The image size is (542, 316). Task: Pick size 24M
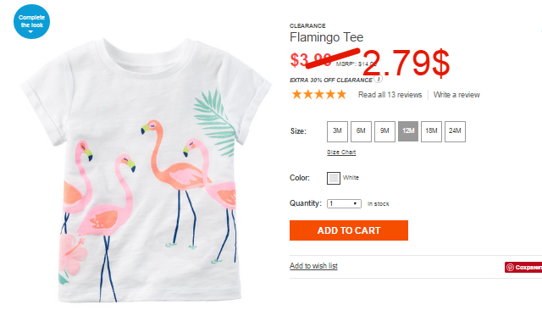pyautogui.click(x=455, y=131)
